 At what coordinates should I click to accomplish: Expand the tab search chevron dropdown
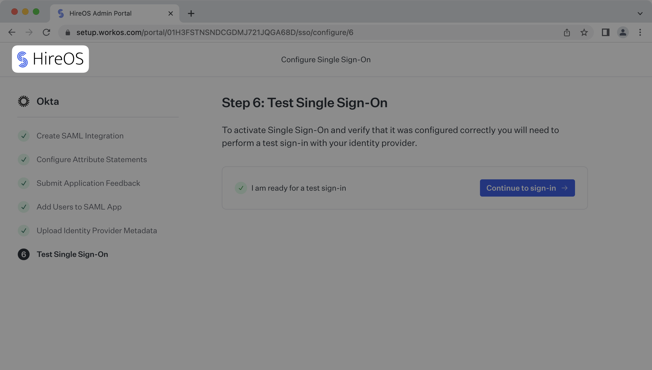click(x=640, y=13)
